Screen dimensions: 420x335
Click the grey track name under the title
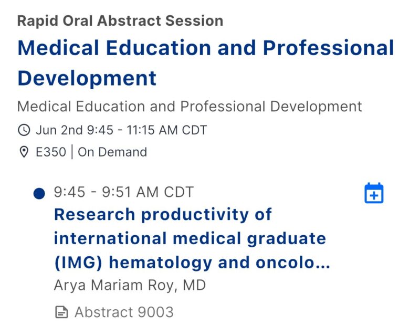190,107
